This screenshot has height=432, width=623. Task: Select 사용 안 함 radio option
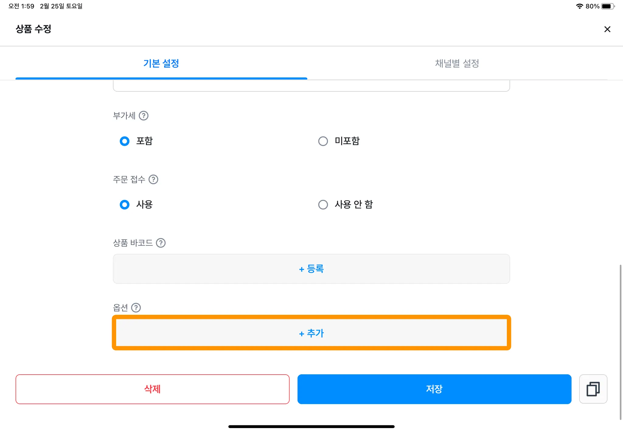pos(323,205)
